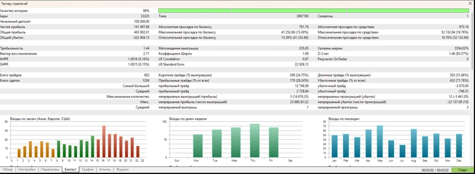
Task: Open the Настройки tab
Action: 27,170
